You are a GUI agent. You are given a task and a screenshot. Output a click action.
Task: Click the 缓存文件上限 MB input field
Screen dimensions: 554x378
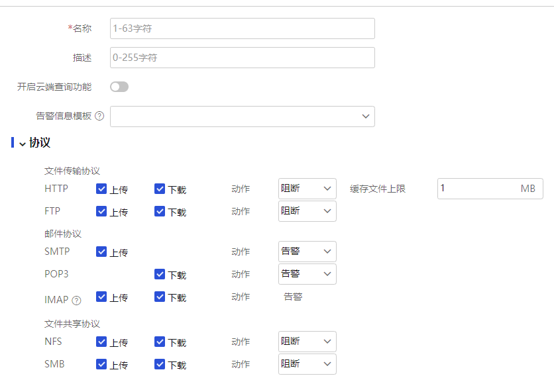click(477, 189)
